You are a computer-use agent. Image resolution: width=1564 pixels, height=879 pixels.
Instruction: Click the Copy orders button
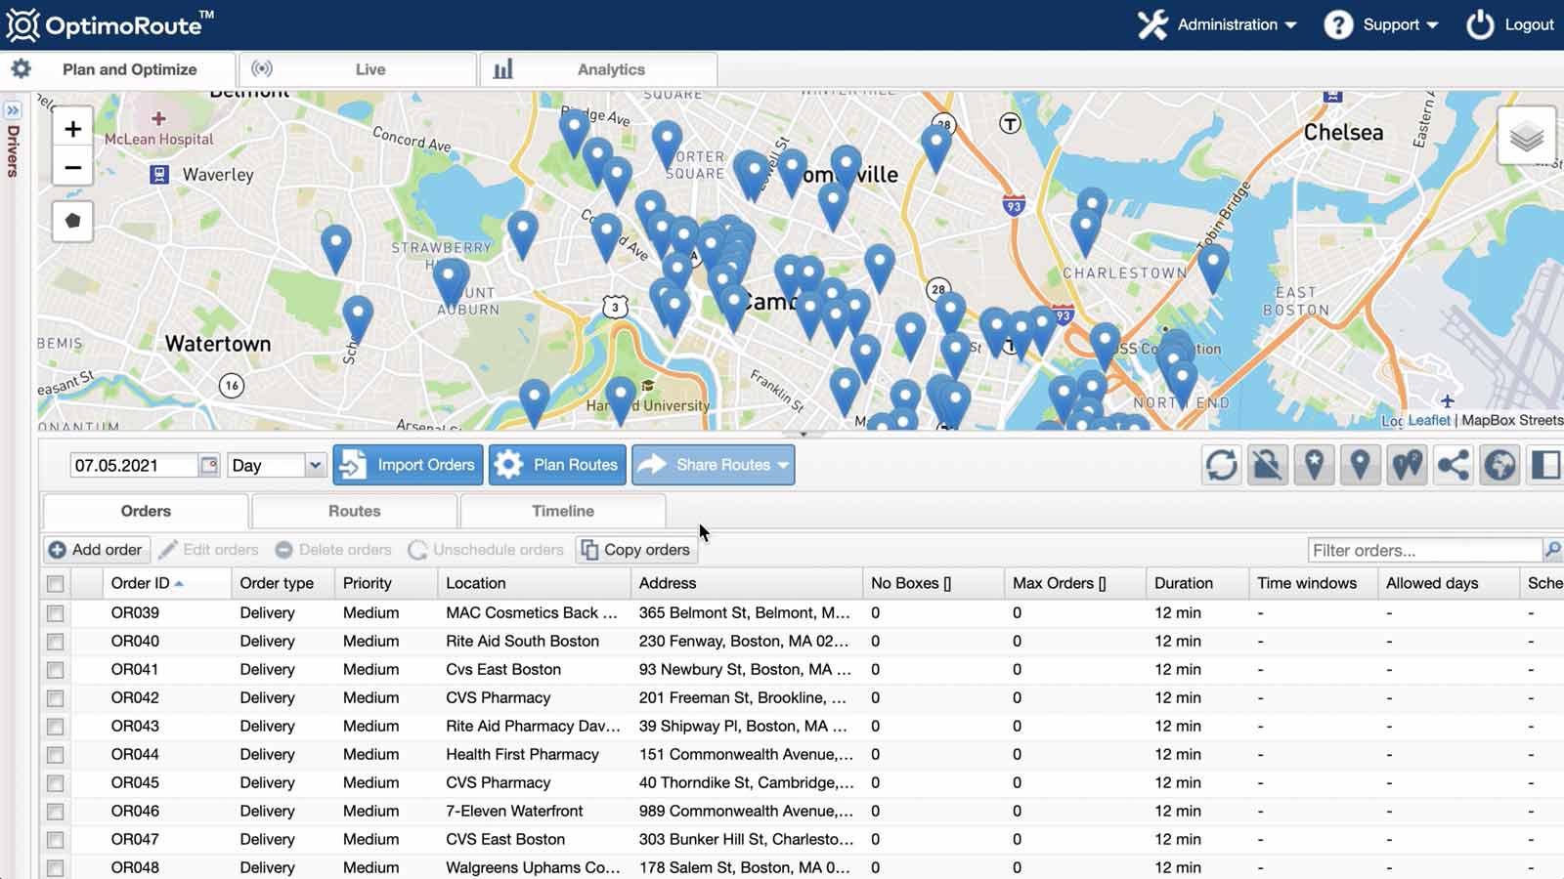click(636, 550)
